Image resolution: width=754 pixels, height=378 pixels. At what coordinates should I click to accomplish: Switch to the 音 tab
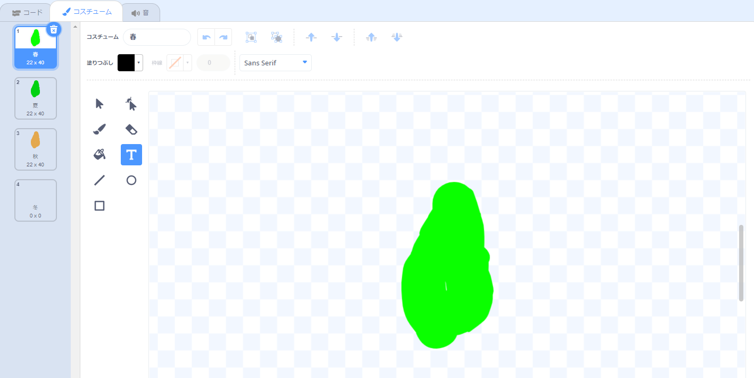(141, 12)
